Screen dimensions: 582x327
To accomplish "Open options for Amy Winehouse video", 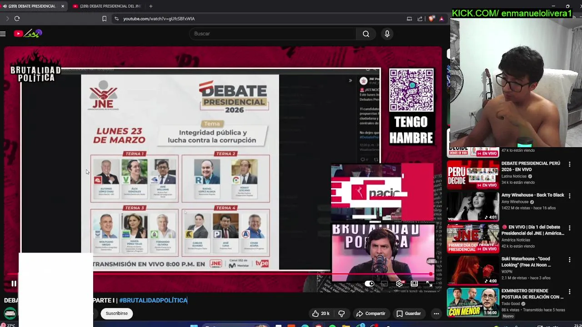I will [569, 196].
